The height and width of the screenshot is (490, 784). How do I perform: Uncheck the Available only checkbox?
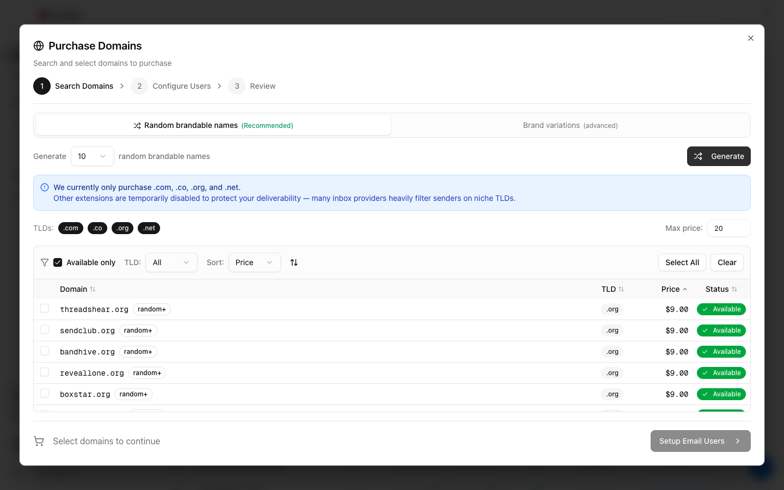pyautogui.click(x=58, y=262)
